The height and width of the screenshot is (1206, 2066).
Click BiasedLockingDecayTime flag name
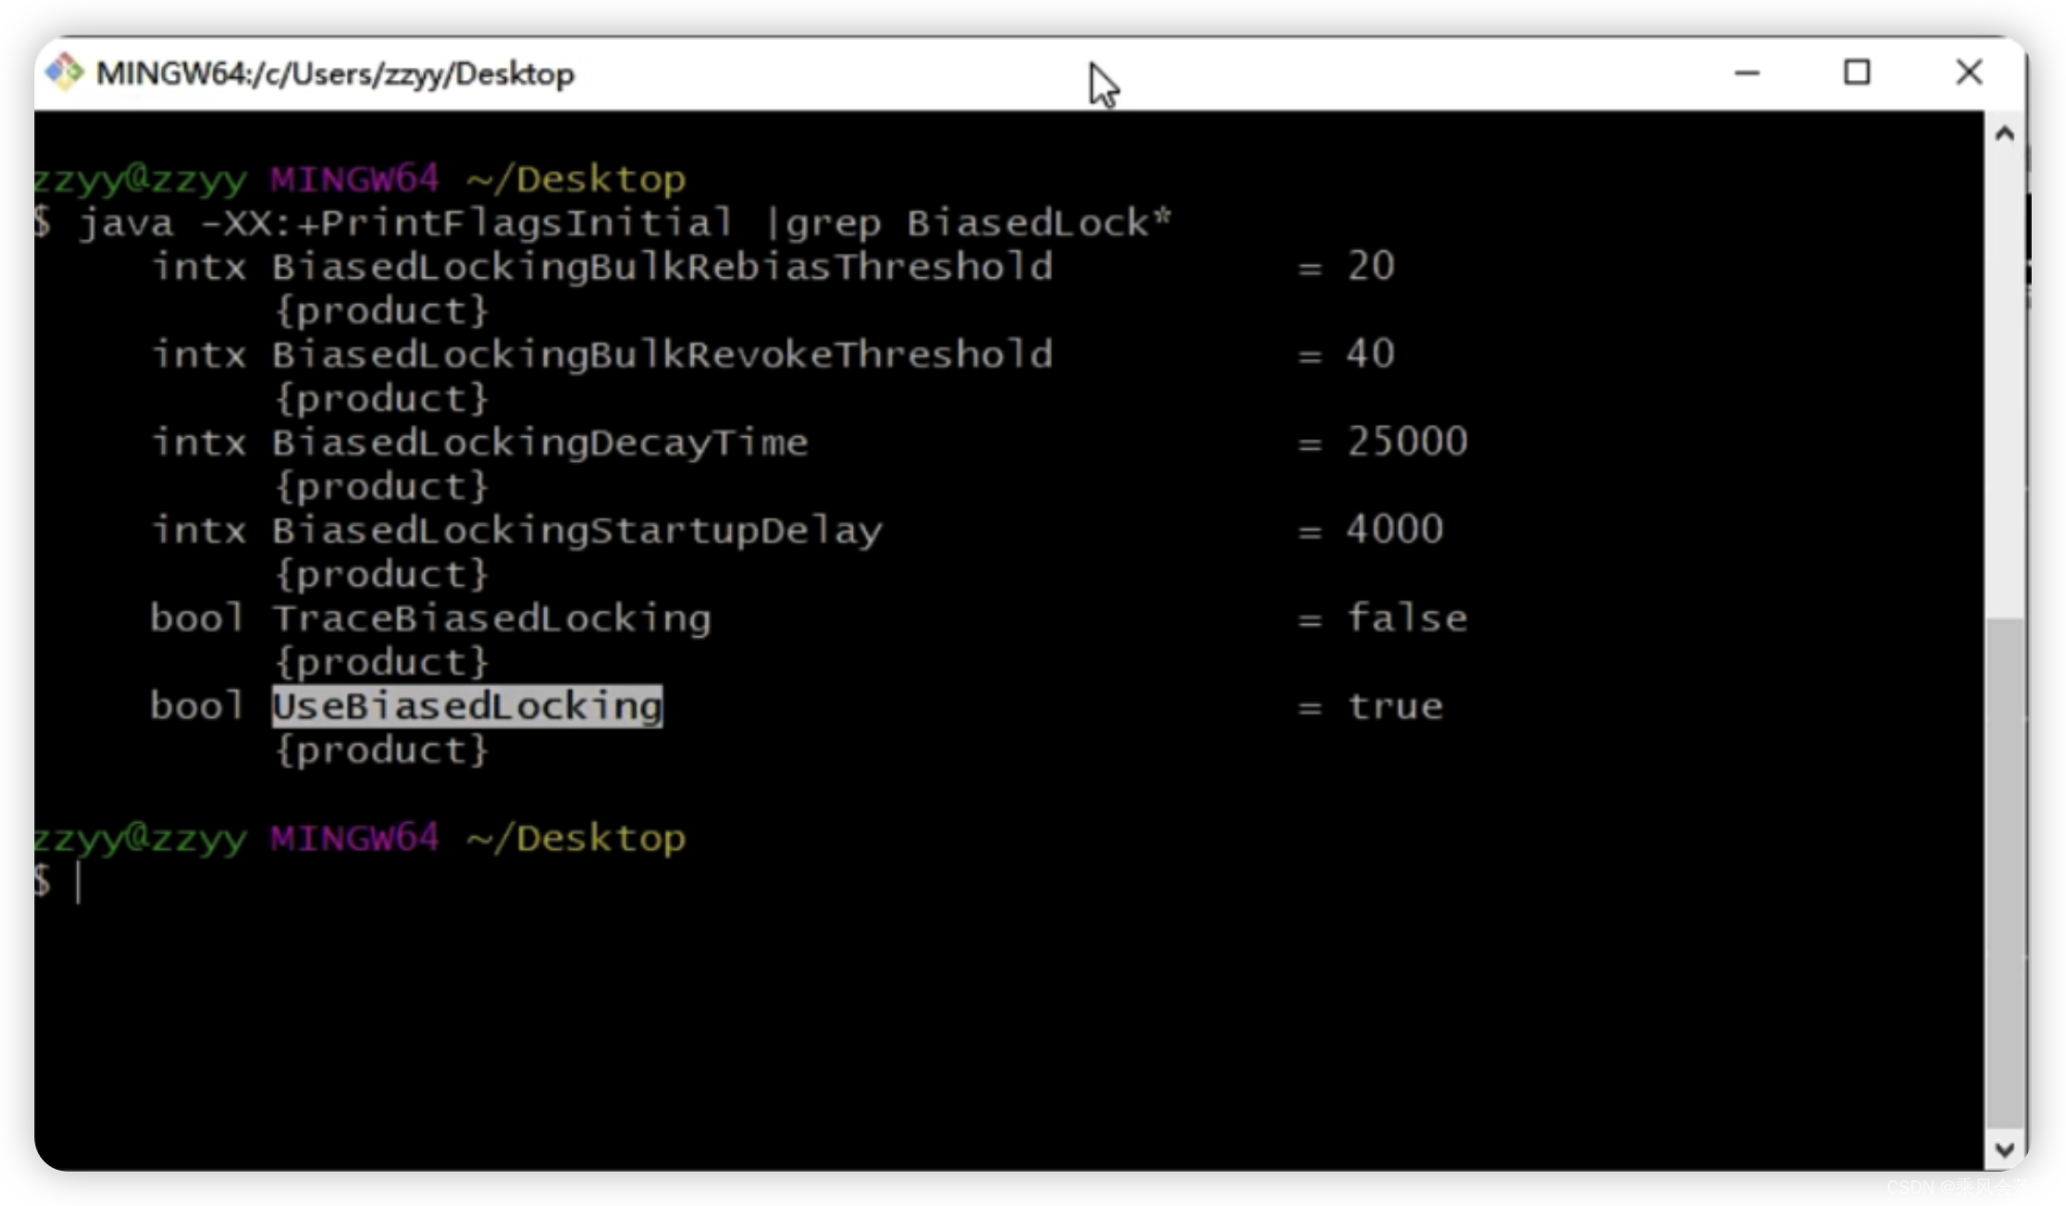(539, 443)
